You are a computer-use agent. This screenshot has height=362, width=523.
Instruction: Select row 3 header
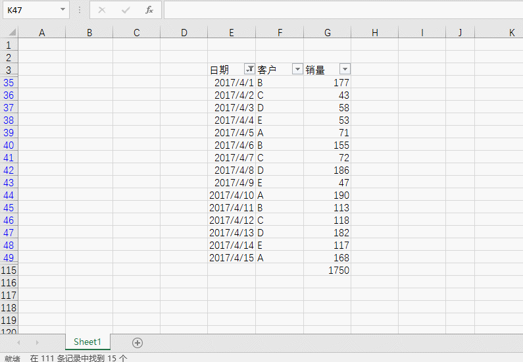tap(9, 70)
